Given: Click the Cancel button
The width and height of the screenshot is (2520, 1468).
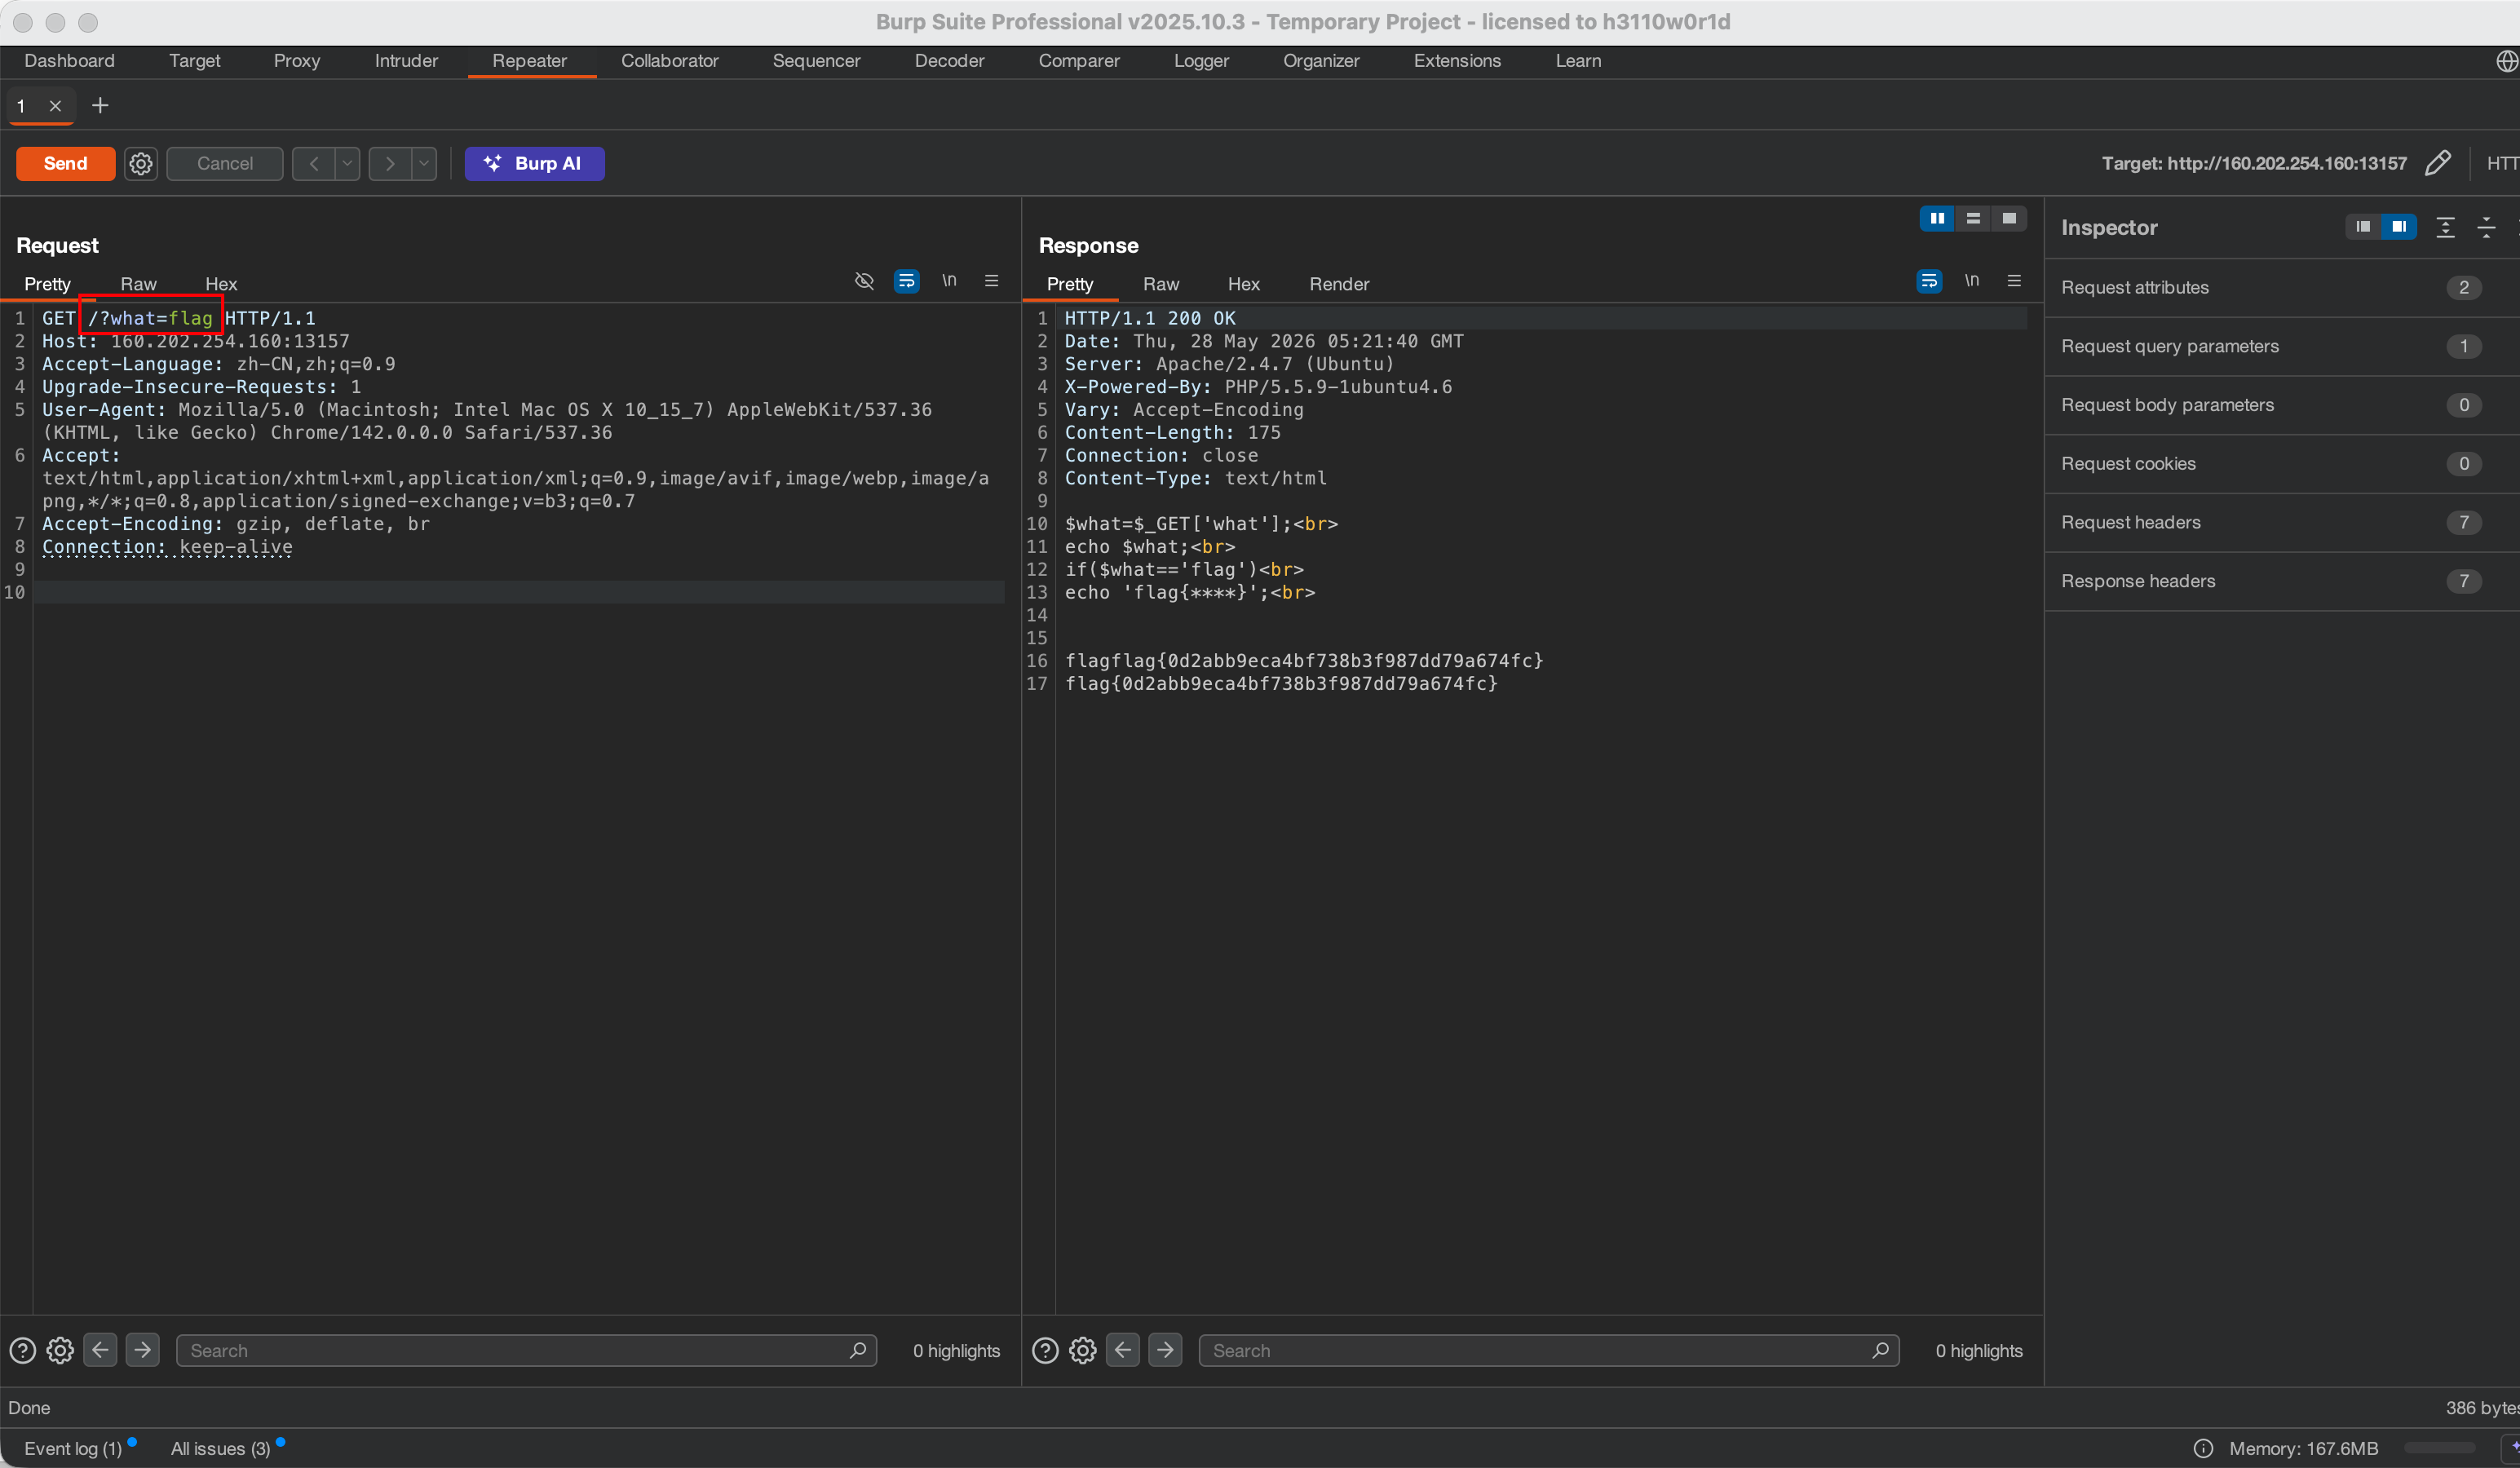Looking at the screenshot, I should click(225, 163).
